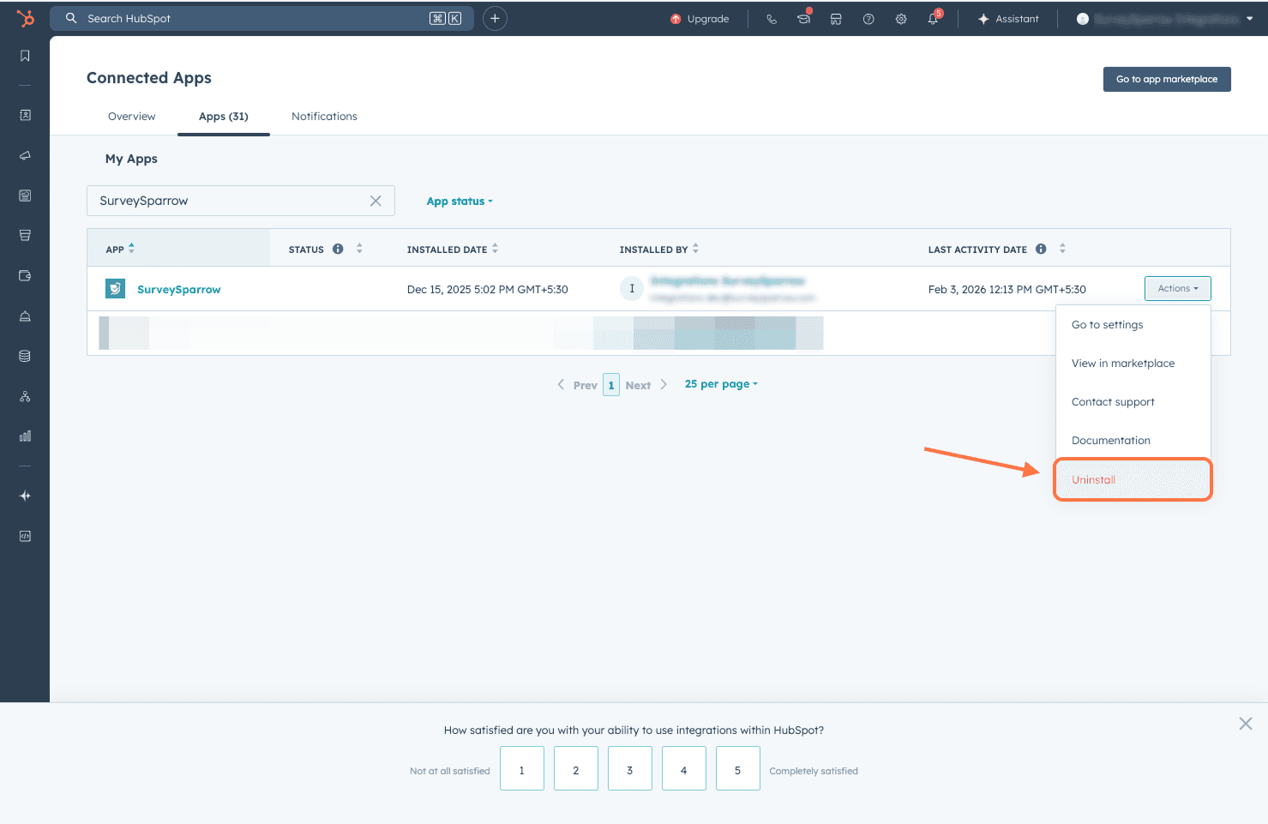Open the 25 per page dropdown
The height and width of the screenshot is (824, 1268).
tap(721, 384)
